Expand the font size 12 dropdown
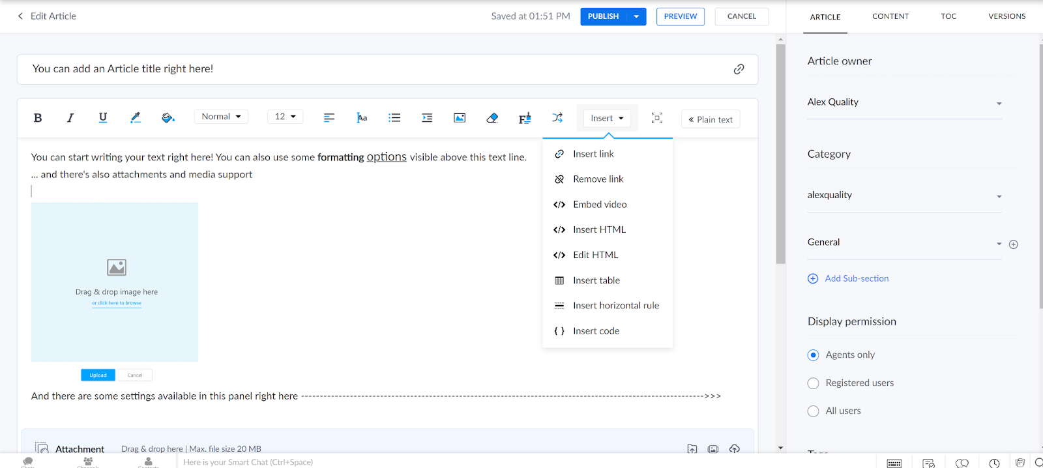 285,117
